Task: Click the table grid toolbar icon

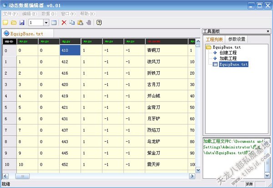Action: (x=54, y=22)
